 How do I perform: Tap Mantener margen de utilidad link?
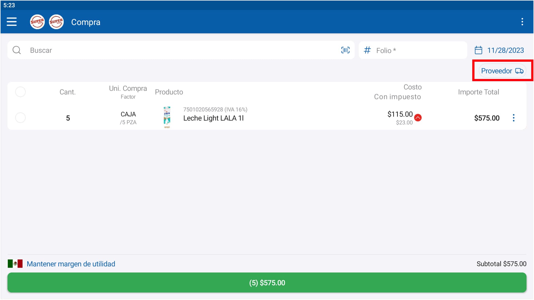tap(71, 264)
